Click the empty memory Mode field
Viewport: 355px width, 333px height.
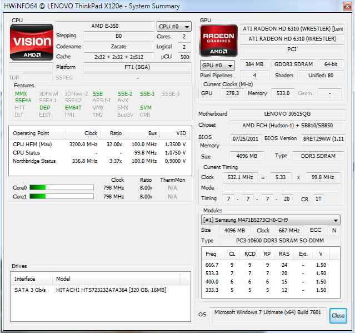click(282, 187)
